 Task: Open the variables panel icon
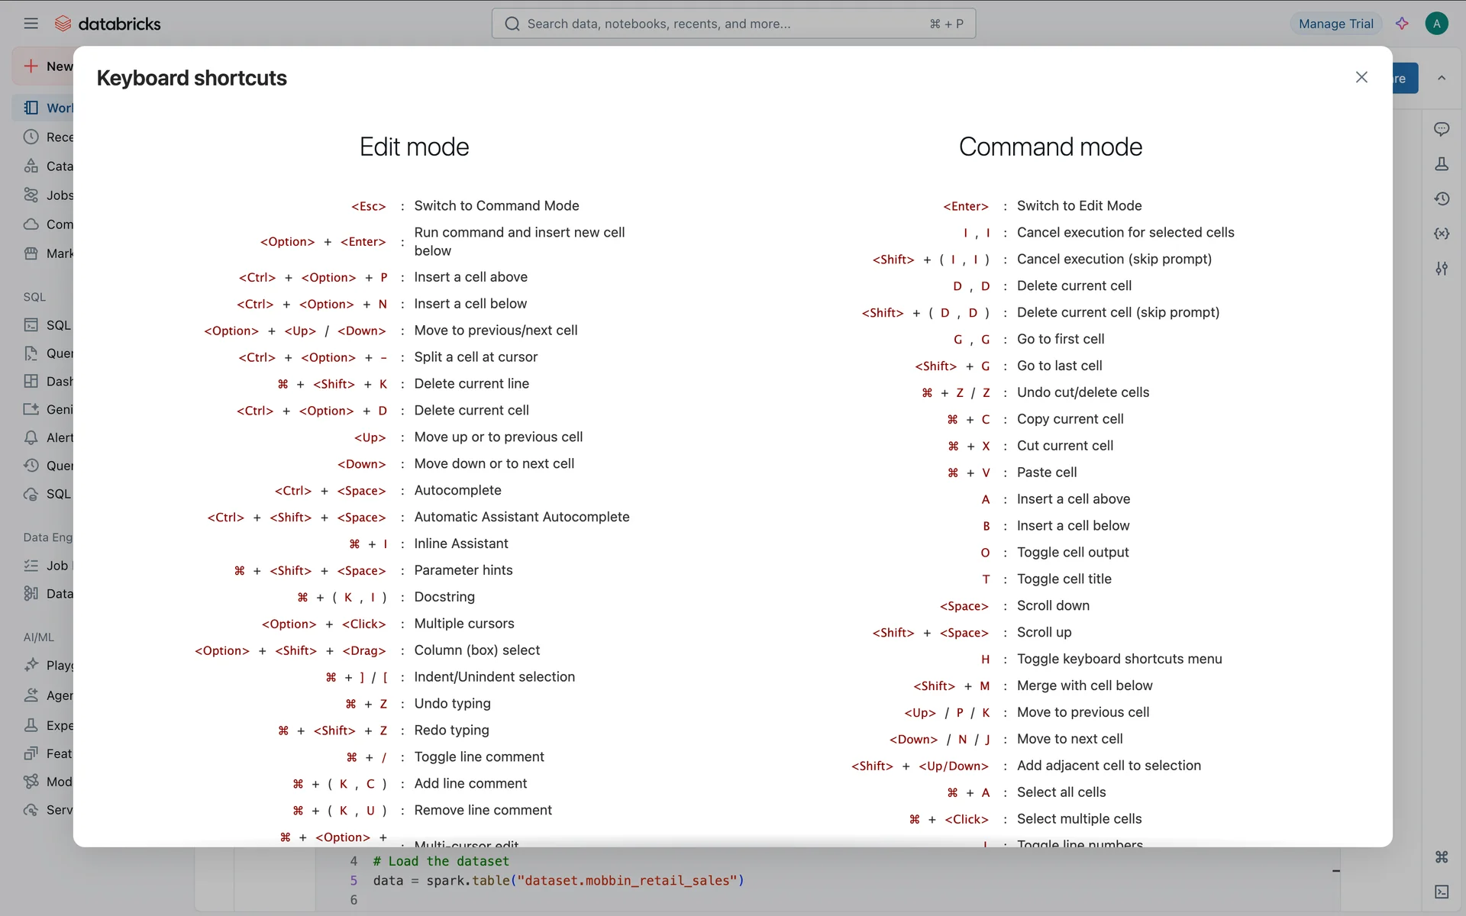pos(1441,234)
